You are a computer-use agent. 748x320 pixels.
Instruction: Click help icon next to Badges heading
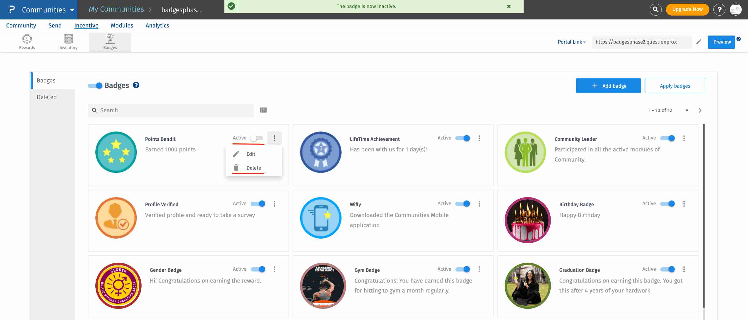pyautogui.click(x=136, y=85)
